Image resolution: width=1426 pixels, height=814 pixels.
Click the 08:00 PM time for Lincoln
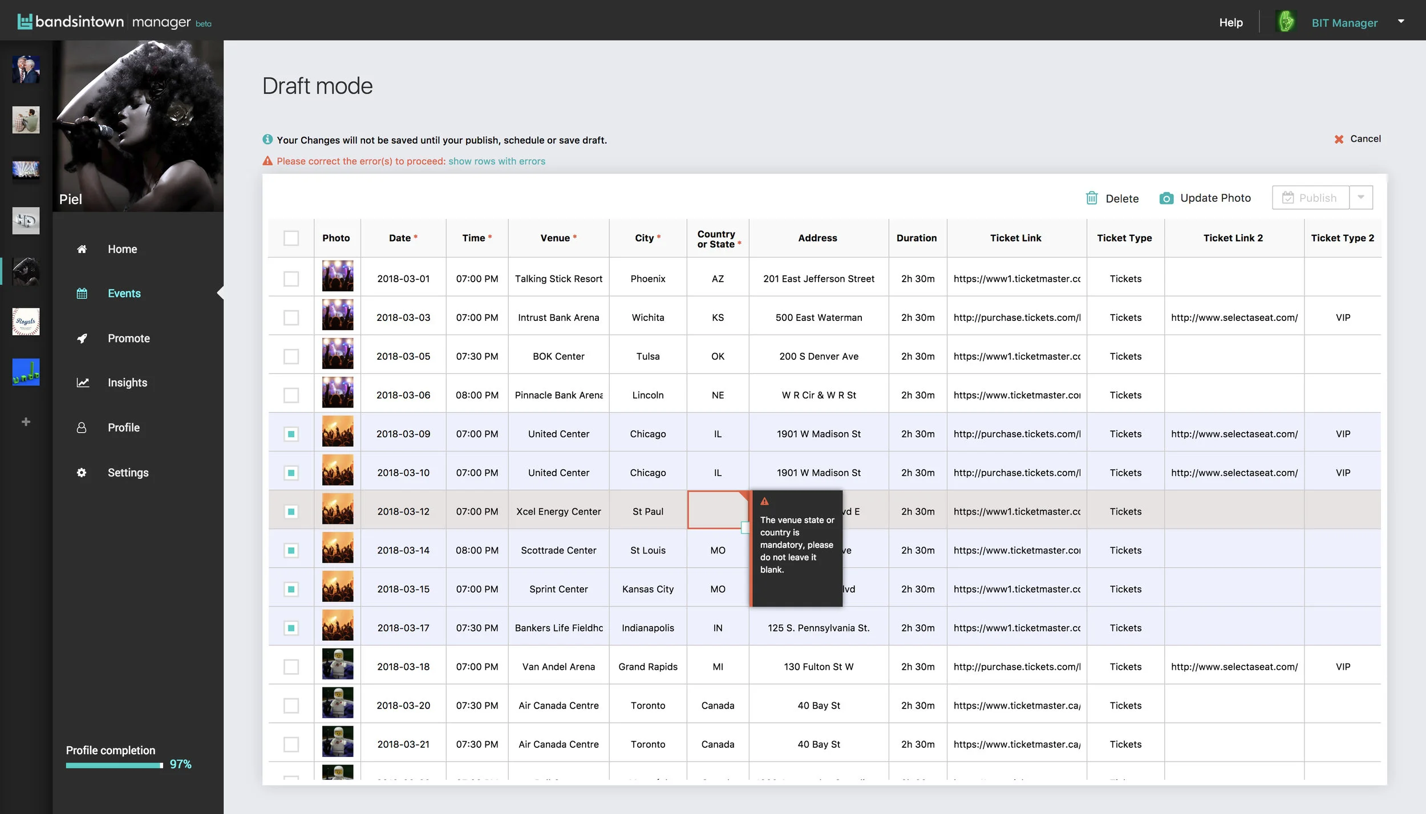pos(477,395)
